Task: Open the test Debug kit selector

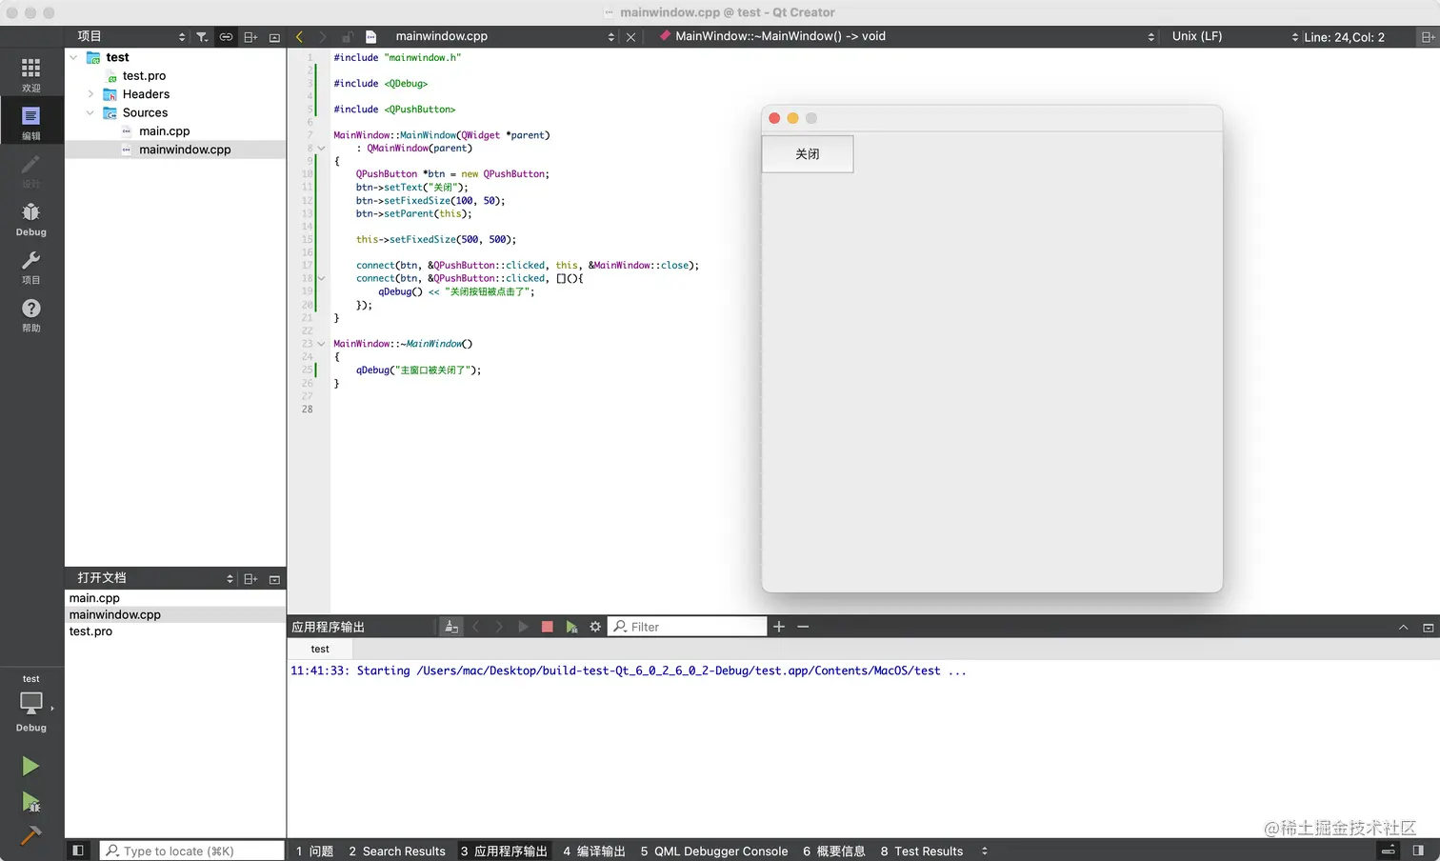Action: pyautogui.click(x=31, y=705)
